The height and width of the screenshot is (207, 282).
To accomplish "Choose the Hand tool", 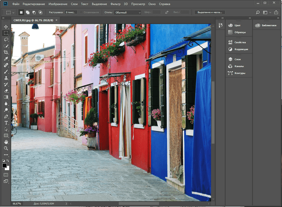I will point(6,142).
